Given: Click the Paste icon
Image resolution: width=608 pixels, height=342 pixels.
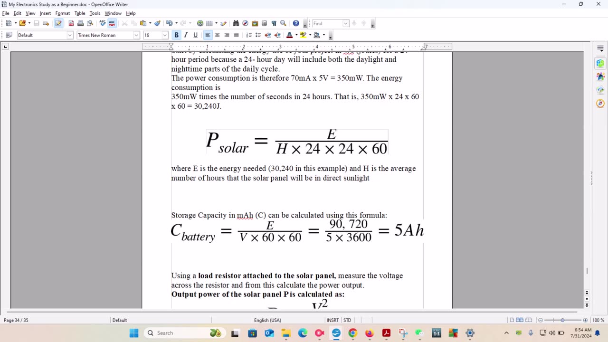Looking at the screenshot, I should (143, 23).
